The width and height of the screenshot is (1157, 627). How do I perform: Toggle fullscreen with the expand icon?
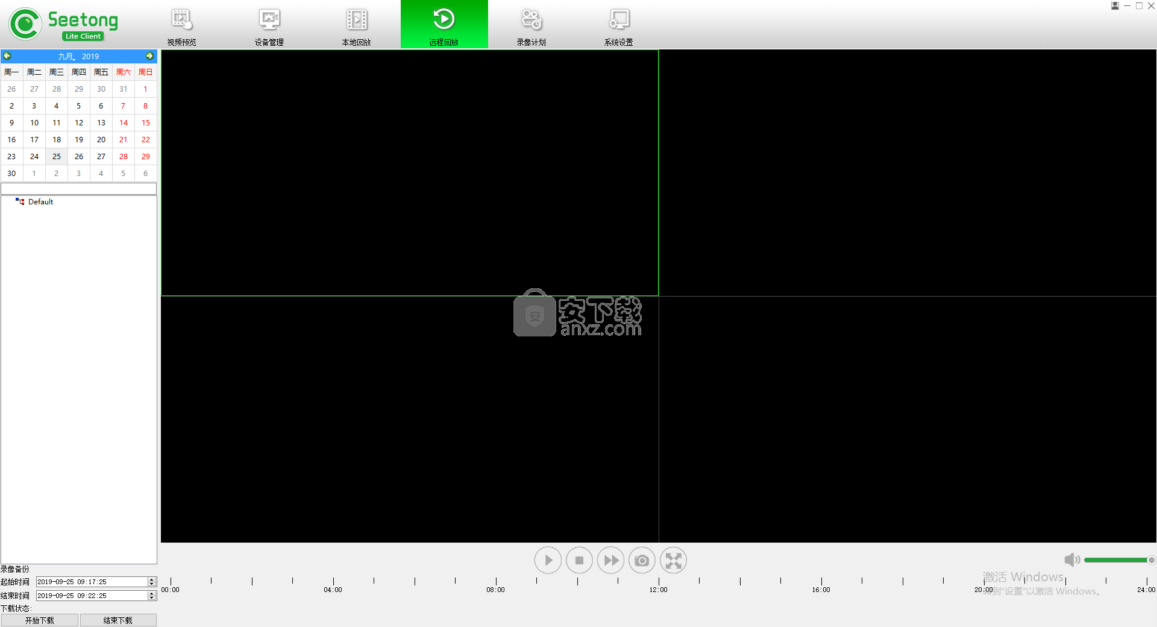pyautogui.click(x=673, y=560)
